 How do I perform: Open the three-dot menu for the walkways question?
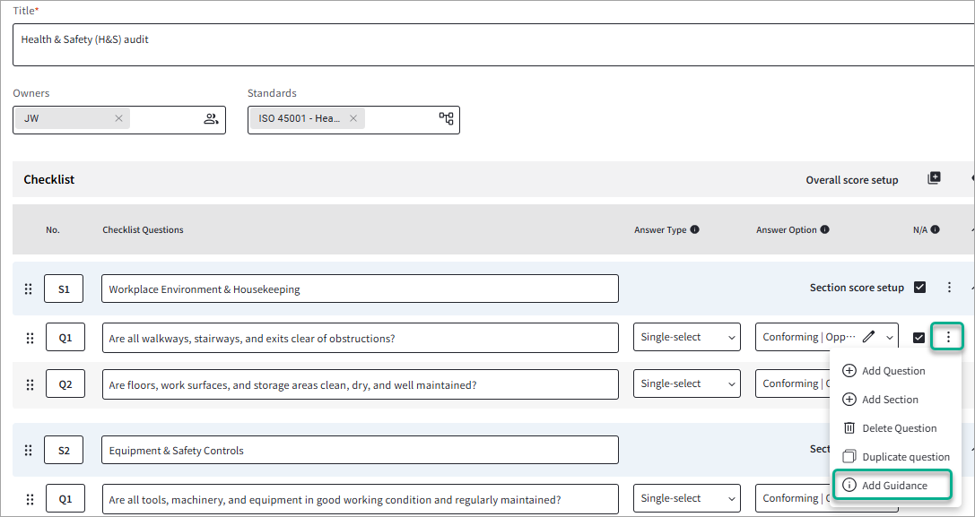(x=947, y=337)
